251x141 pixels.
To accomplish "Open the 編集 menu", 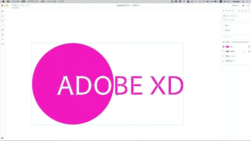I will click(x=23, y=1).
